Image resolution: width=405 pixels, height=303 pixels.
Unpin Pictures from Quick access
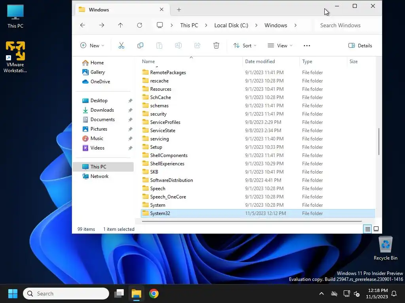pos(131,129)
